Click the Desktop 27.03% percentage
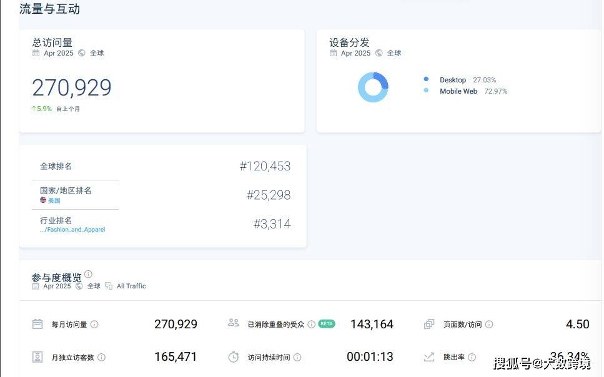604x377 pixels. (485, 80)
